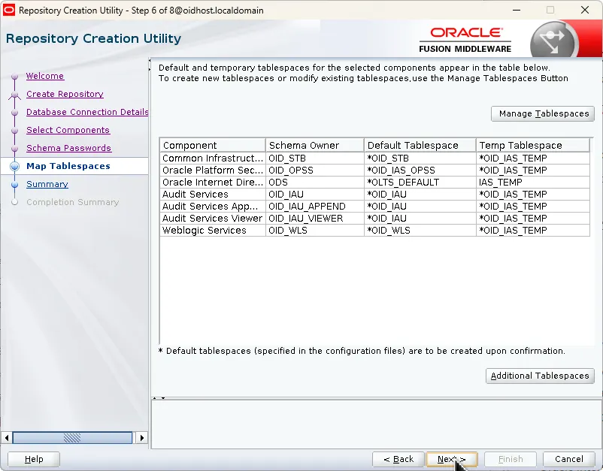This screenshot has height=471, width=603.
Task: Click the Manage Tablespaces button
Action: [x=542, y=114]
